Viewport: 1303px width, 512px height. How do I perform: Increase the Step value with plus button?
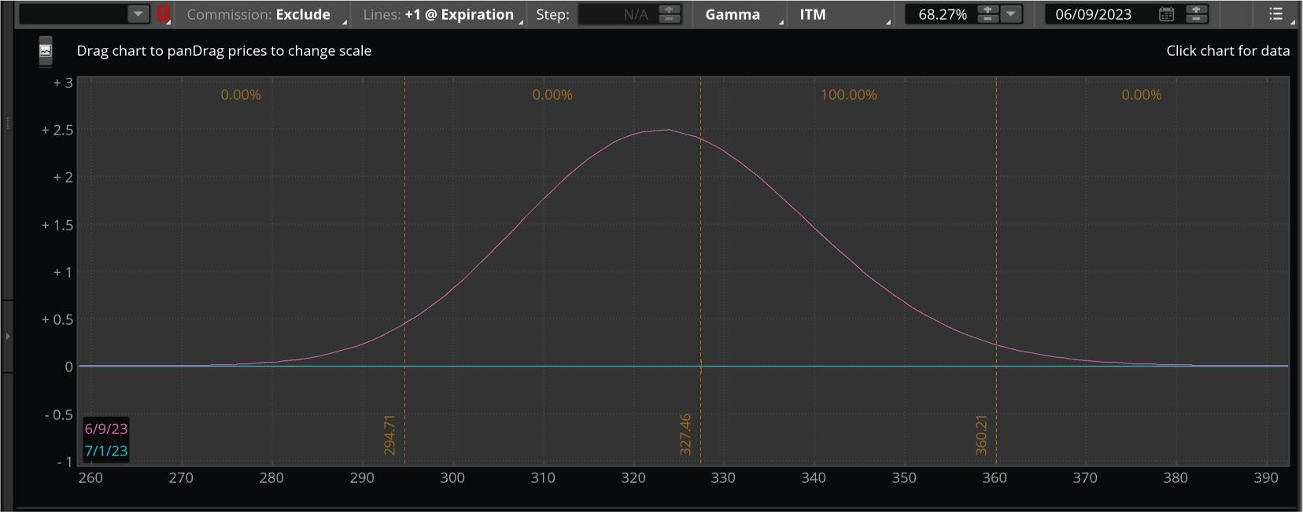tap(670, 9)
